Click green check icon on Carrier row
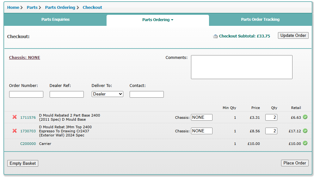The image size is (320, 178). (x=305, y=143)
